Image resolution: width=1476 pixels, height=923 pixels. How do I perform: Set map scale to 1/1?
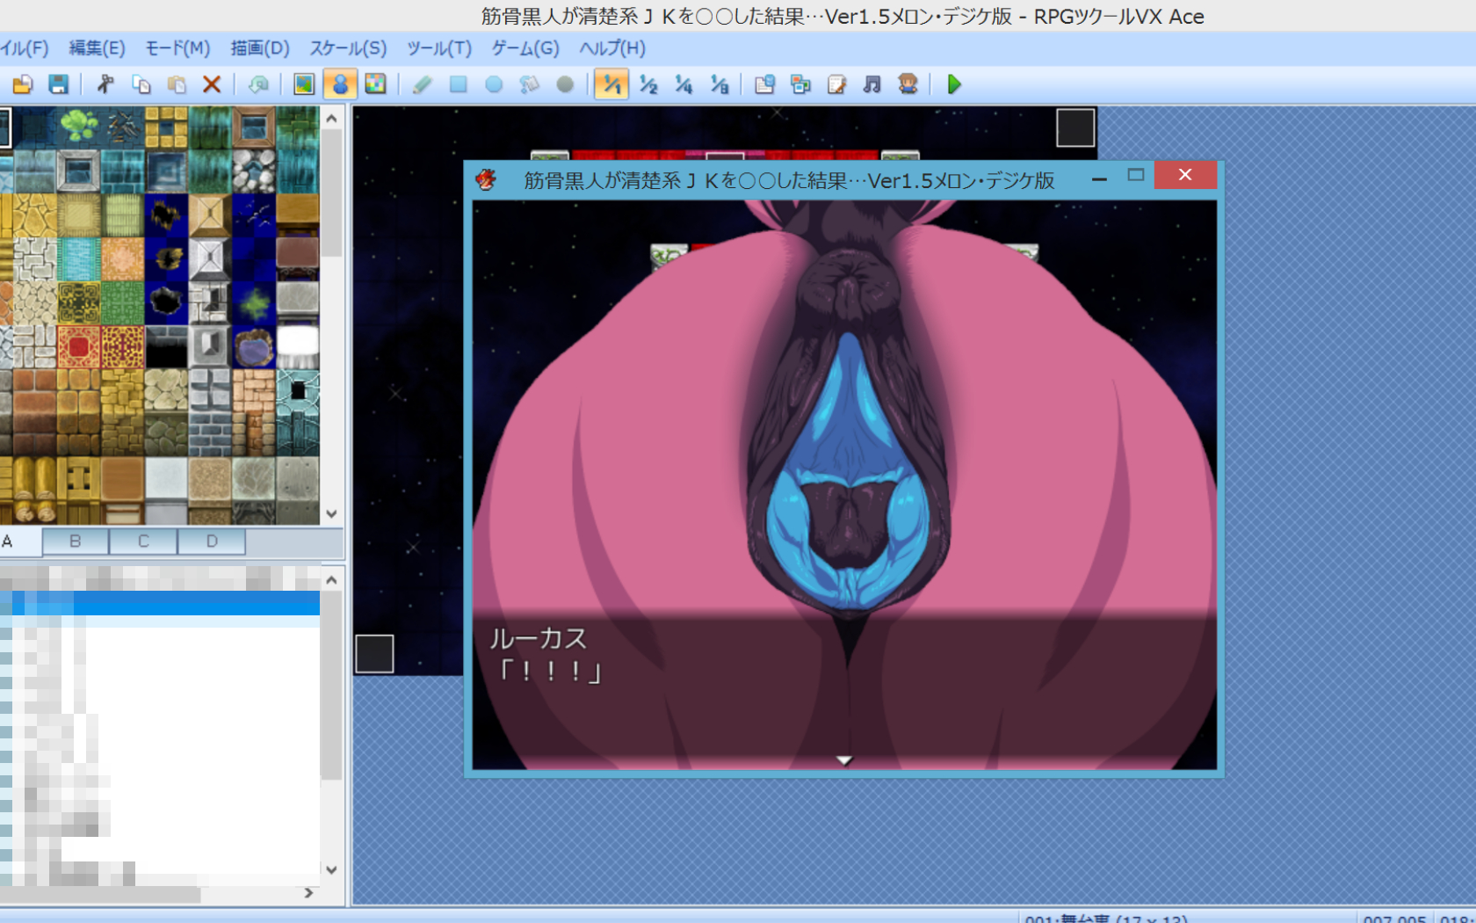click(611, 84)
